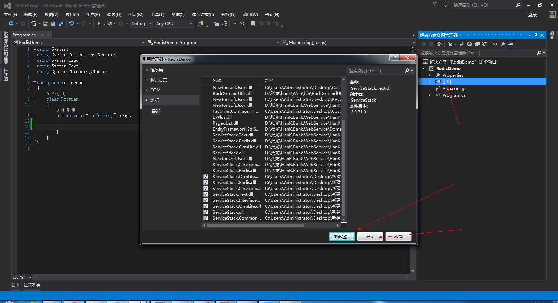Image resolution: width=558 pixels, height=303 pixels.
Task: Uncheck the checked ServiceStack.Redis.dll row
Action: 205,183
